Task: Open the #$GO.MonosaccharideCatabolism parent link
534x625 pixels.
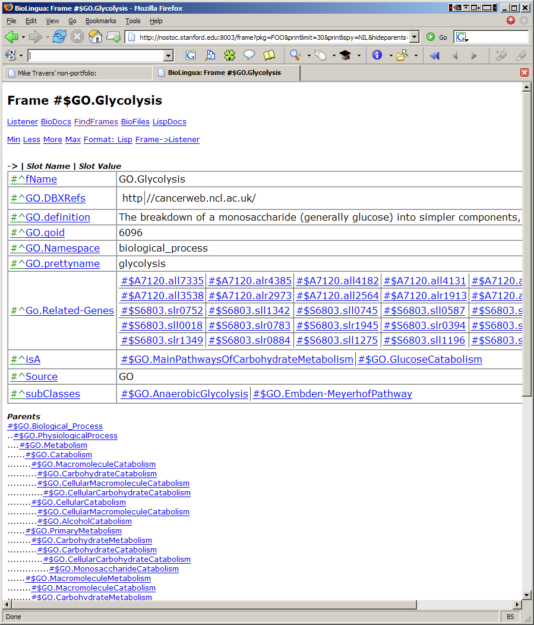Action: [x=114, y=569]
